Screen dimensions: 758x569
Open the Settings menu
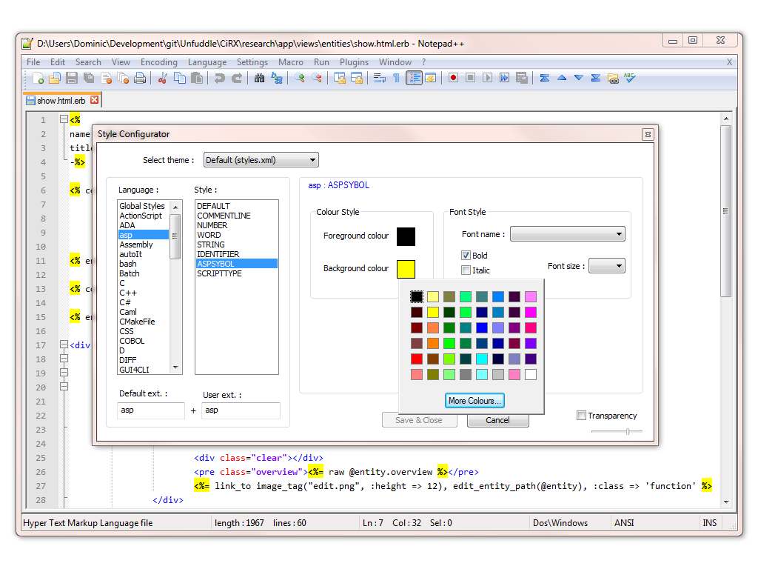point(252,62)
